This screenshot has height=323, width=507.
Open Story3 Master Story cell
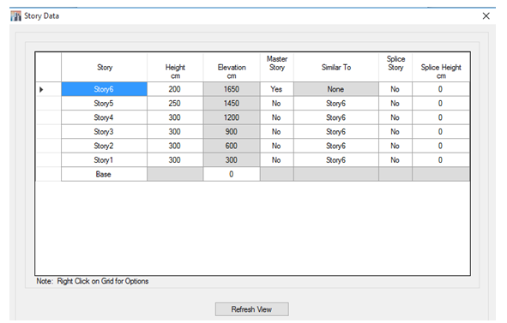tap(277, 132)
